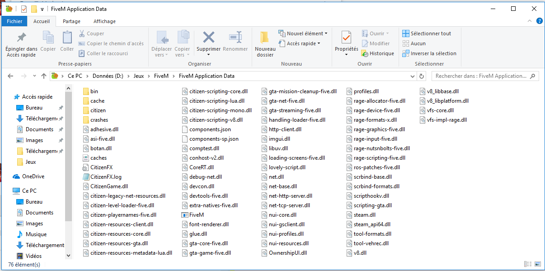Click Coller le raccourci
545x271 pixels.
[x=103, y=53]
